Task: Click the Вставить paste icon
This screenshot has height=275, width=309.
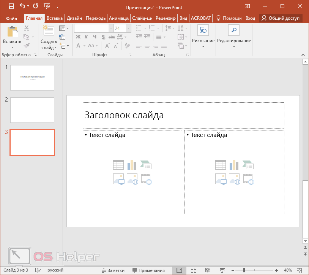Action: click(x=13, y=32)
